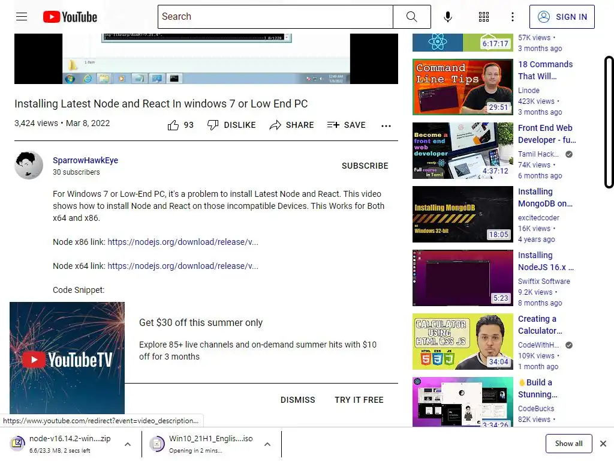Image resolution: width=614 pixels, height=461 pixels.
Task: Click the verified badge beside Tamil Hack
Action: click(x=569, y=154)
